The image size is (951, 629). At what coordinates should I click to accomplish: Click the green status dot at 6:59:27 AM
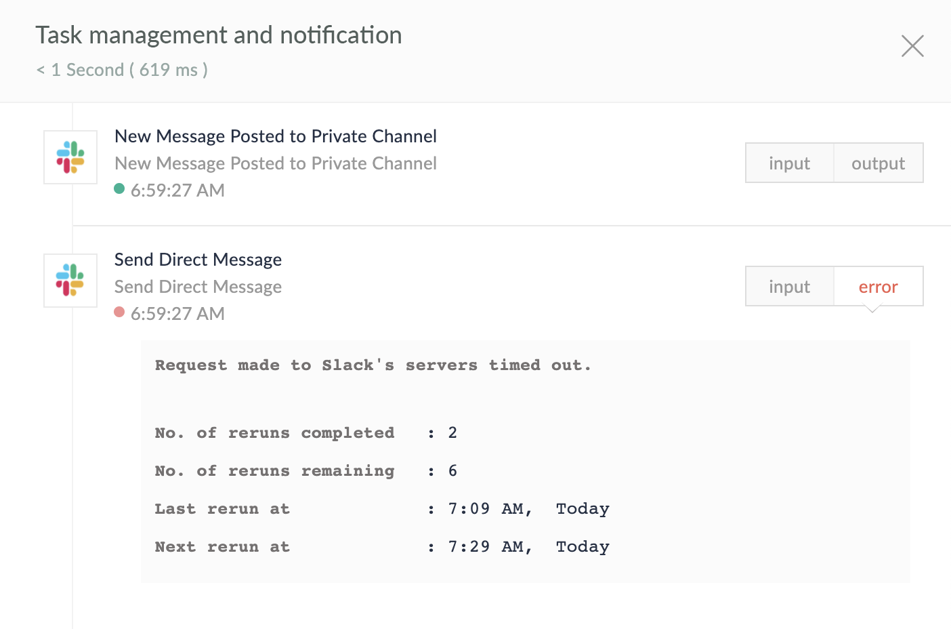(119, 188)
